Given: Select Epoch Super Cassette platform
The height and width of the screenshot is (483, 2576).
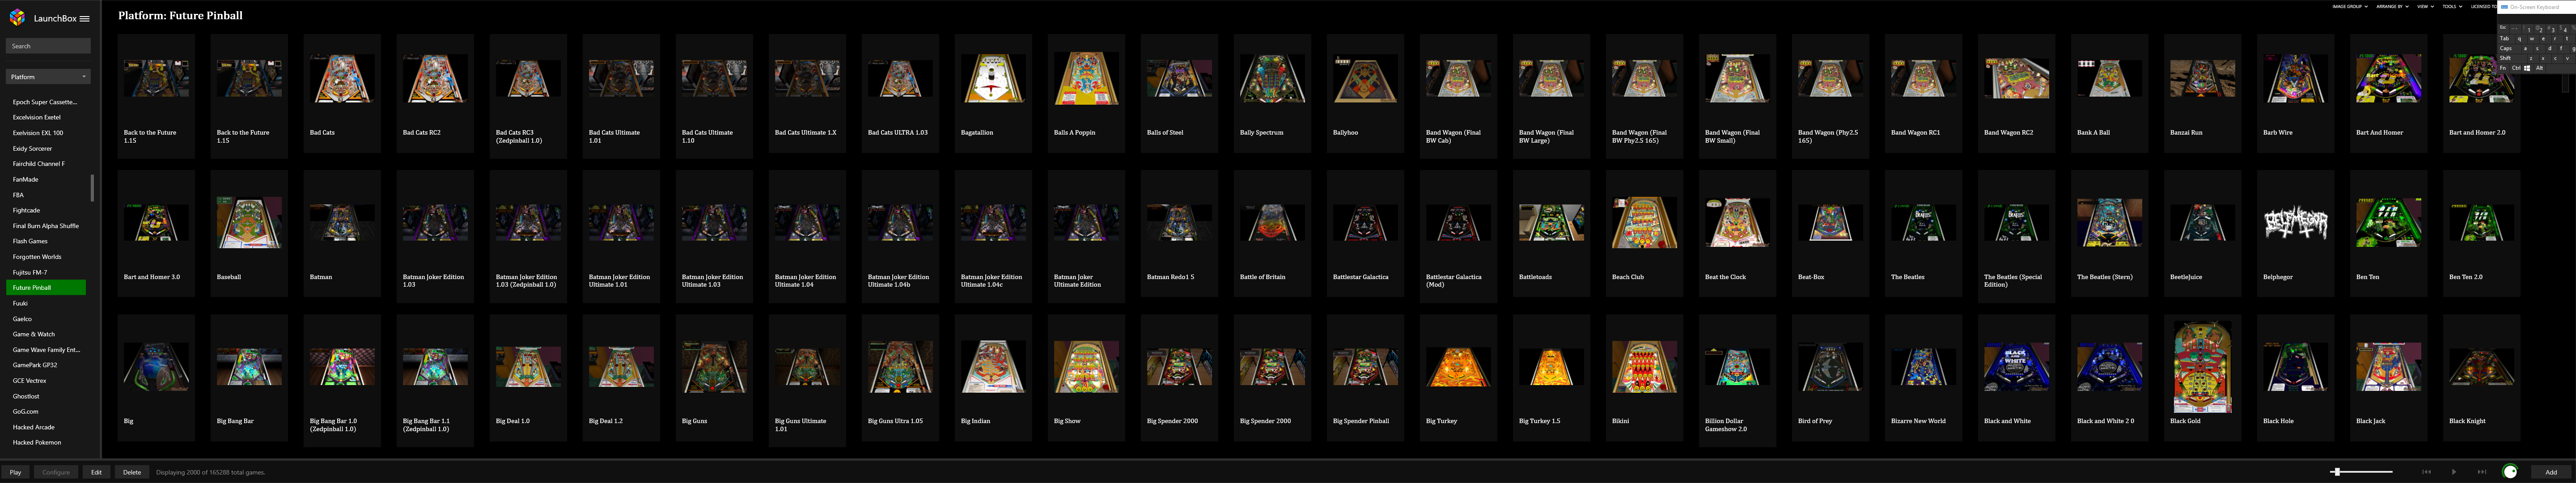Looking at the screenshot, I should pos(46,102).
